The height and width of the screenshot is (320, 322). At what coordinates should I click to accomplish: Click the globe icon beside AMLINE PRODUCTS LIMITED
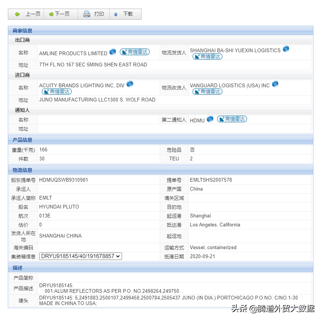coord(113,52)
